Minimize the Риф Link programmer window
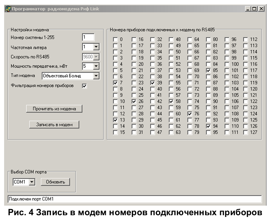Screen dimensions: 270x220 click(248, 9)
